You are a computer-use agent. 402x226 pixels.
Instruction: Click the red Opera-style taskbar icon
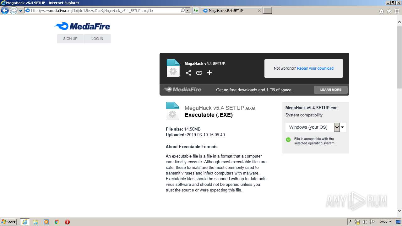(67, 222)
